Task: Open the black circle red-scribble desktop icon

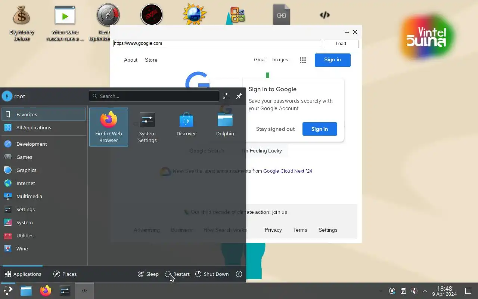Action: click(151, 15)
